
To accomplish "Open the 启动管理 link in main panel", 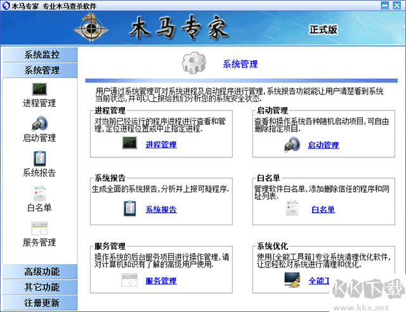I will pyautogui.click(x=324, y=145).
